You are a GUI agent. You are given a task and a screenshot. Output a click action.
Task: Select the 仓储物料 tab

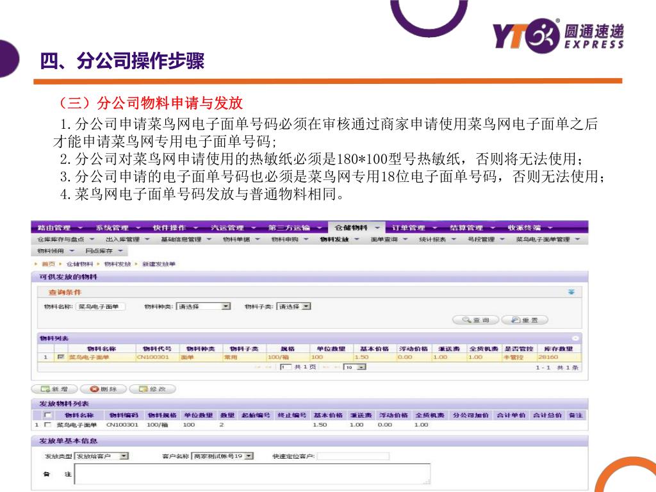tap(356, 227)
